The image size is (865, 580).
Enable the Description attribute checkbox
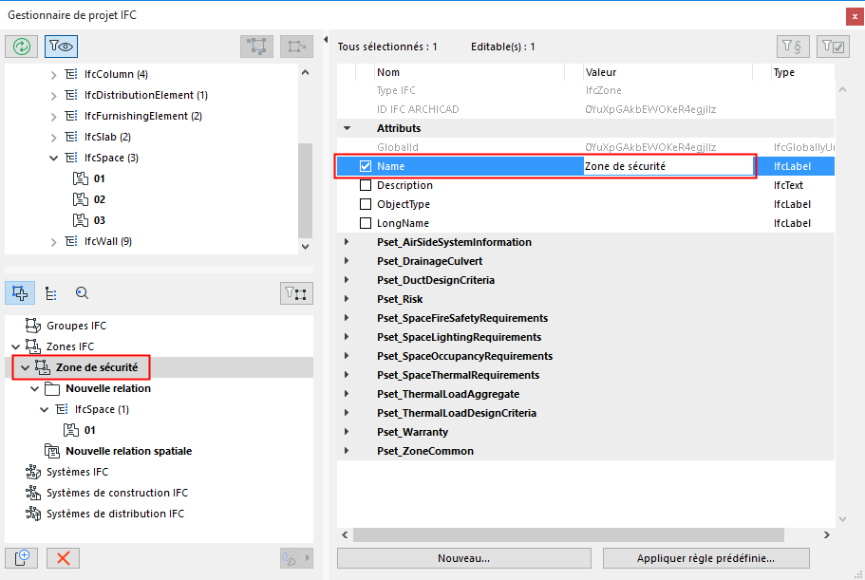(366, 184)
